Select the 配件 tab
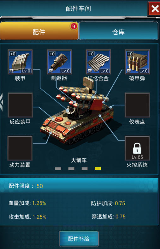The image size is (160, 249). 39,31
